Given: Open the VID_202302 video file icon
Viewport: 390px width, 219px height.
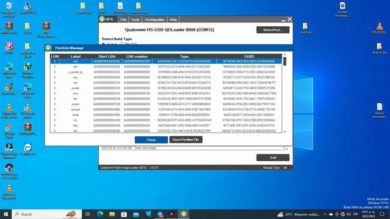Looking at the screenshot, I should (379, 28).
